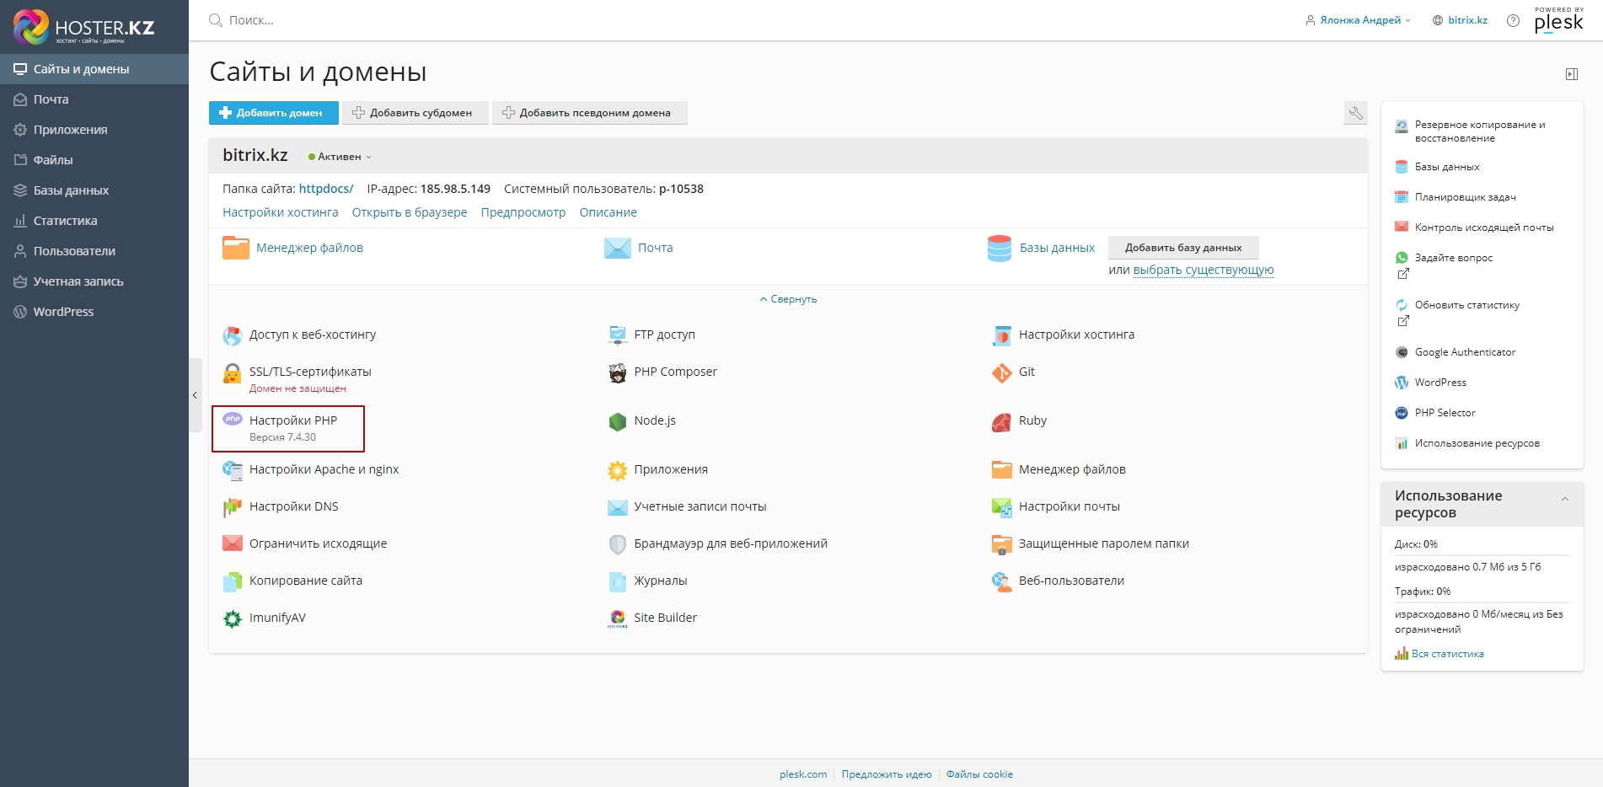This screenshot has height=787, width=1603.
Task: Click Задайте вопрос in sidebar
Action: pyautogui.click(x=1454, y=258)
